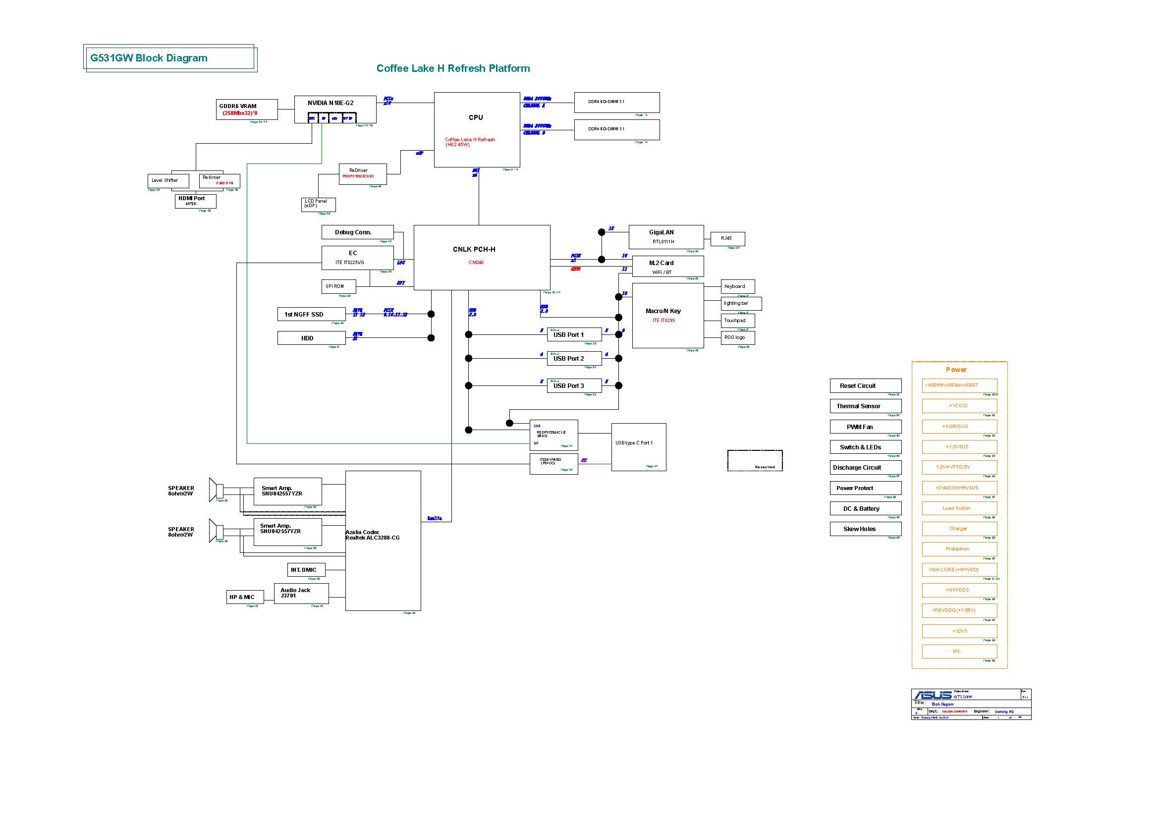
Task: Click the ASUS logo in title block
Action: click(x=933, y=695)
